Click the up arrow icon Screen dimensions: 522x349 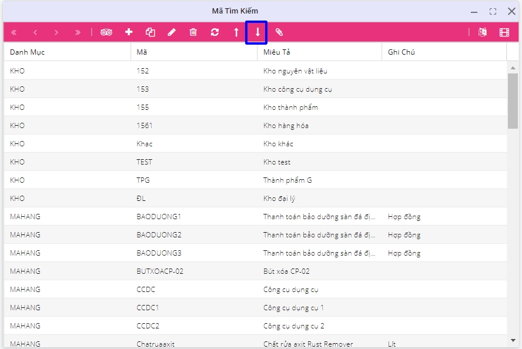[236, 32]
